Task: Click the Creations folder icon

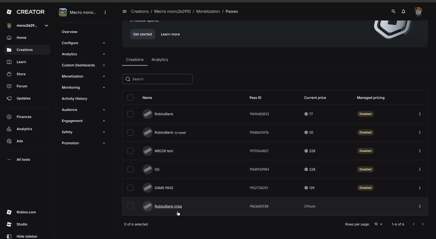Action: point(9,50)
